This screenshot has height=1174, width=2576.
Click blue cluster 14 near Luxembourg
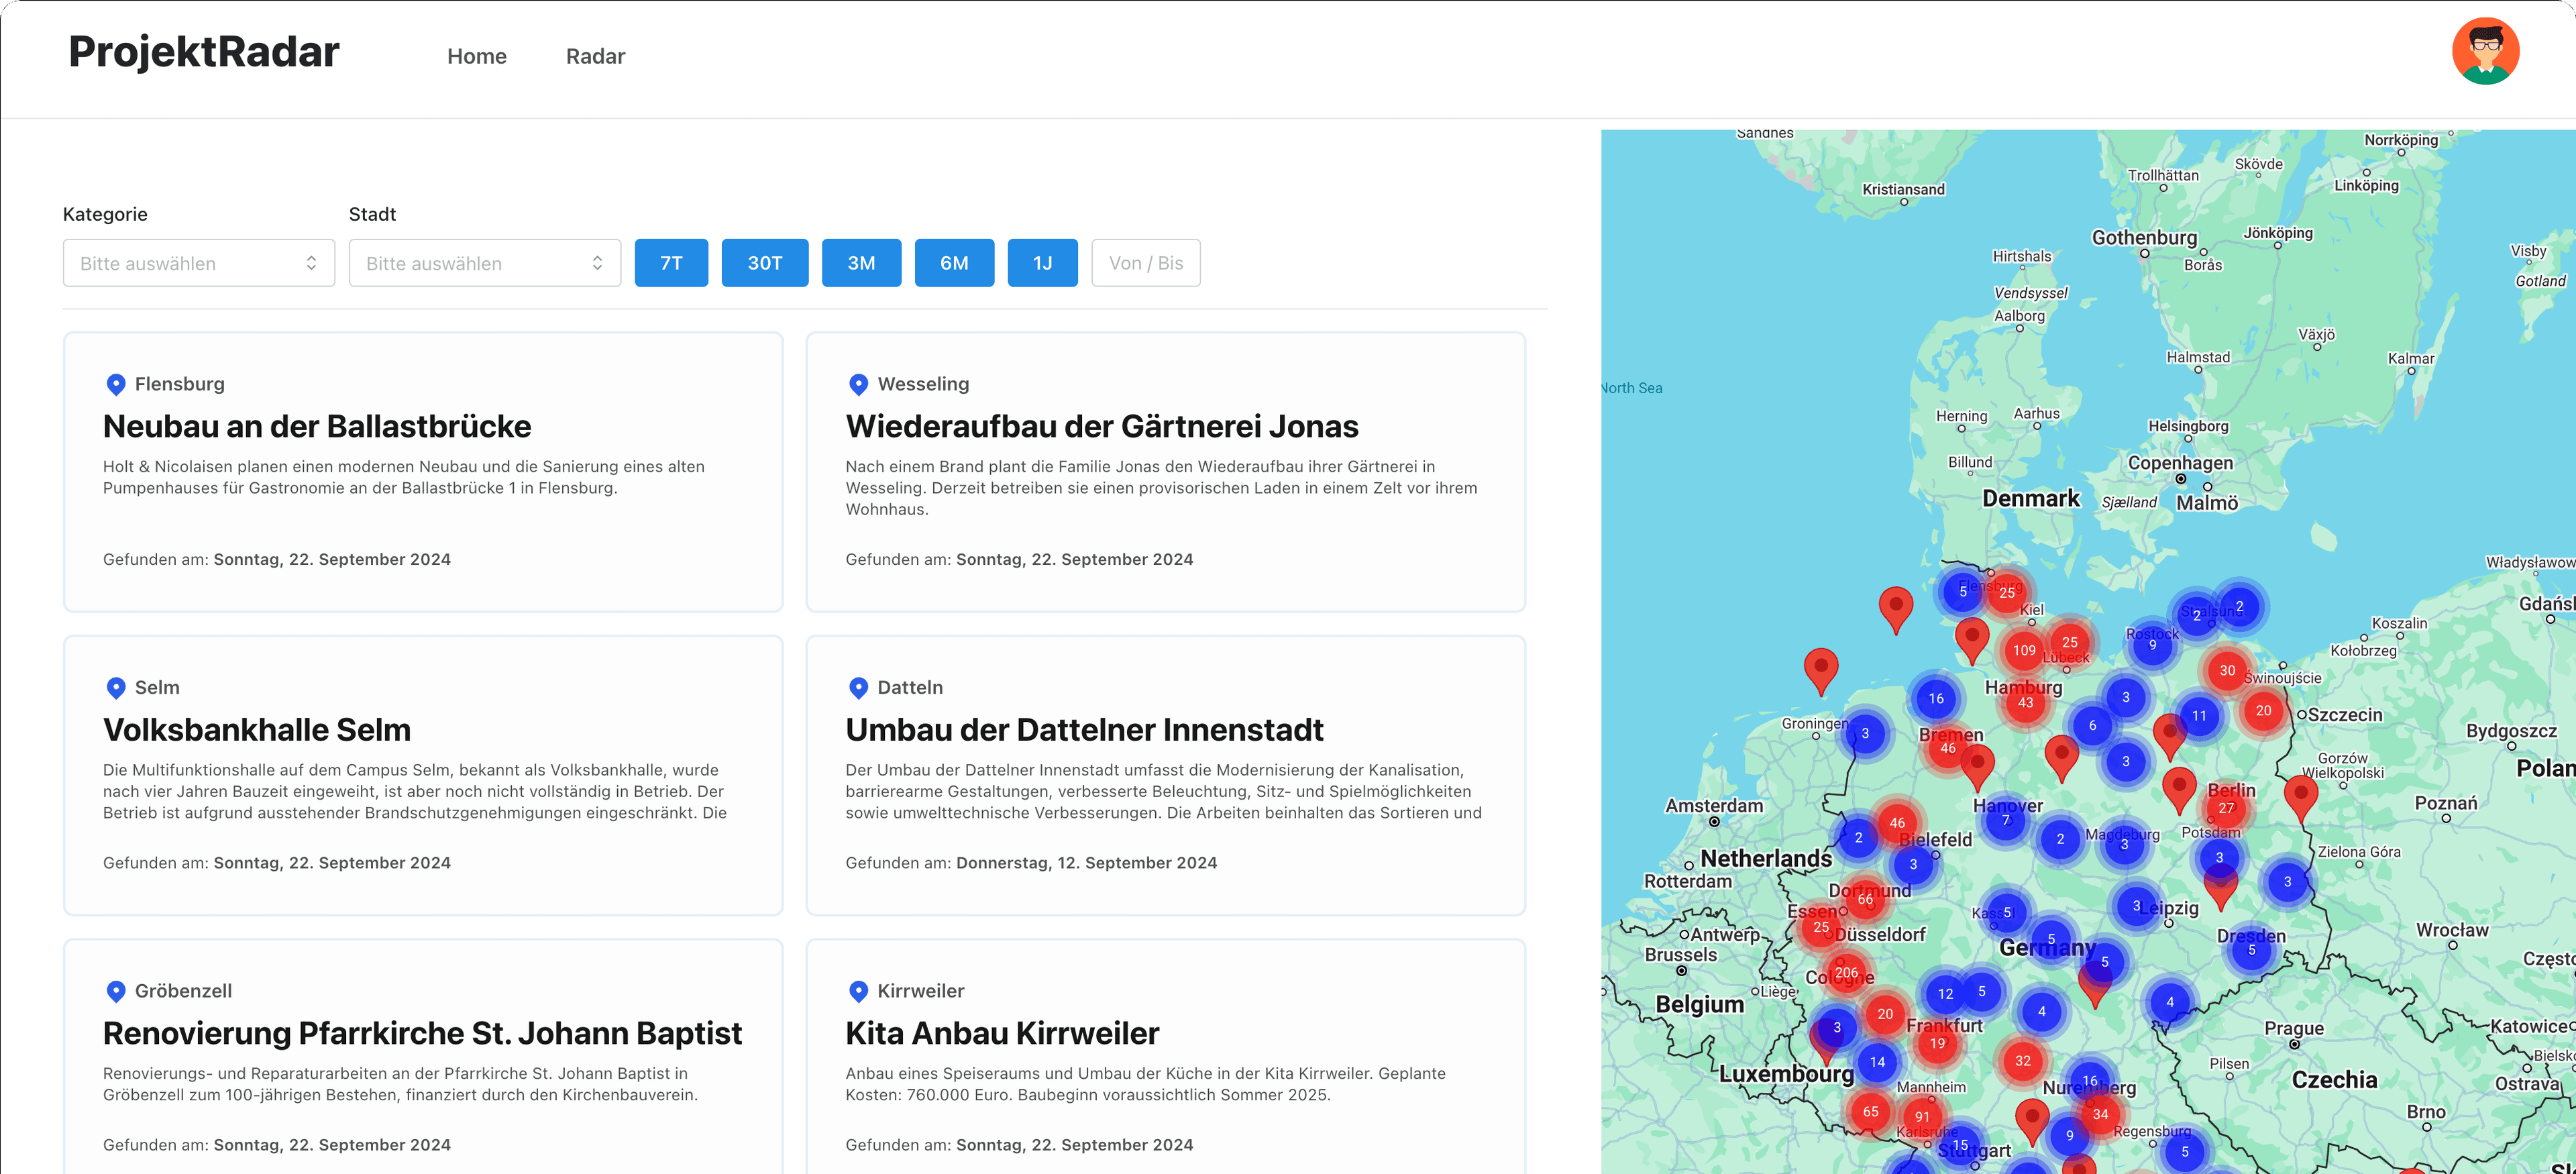point(1877,1062)
